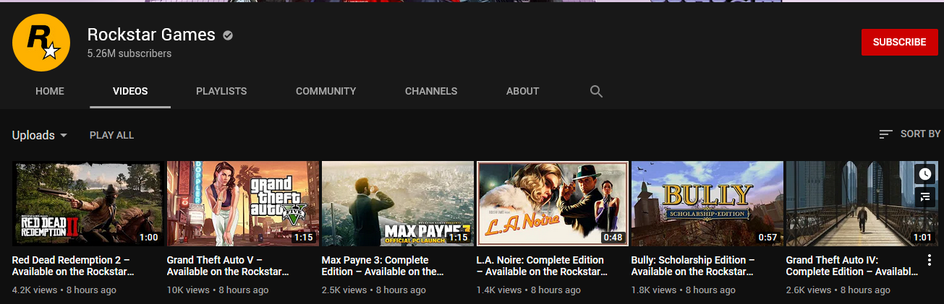Click the 1:01 duration badge on GTA IV thumbnail
Image resolution: width=944 pixels, height=304 pixels.
coord(922,237)
